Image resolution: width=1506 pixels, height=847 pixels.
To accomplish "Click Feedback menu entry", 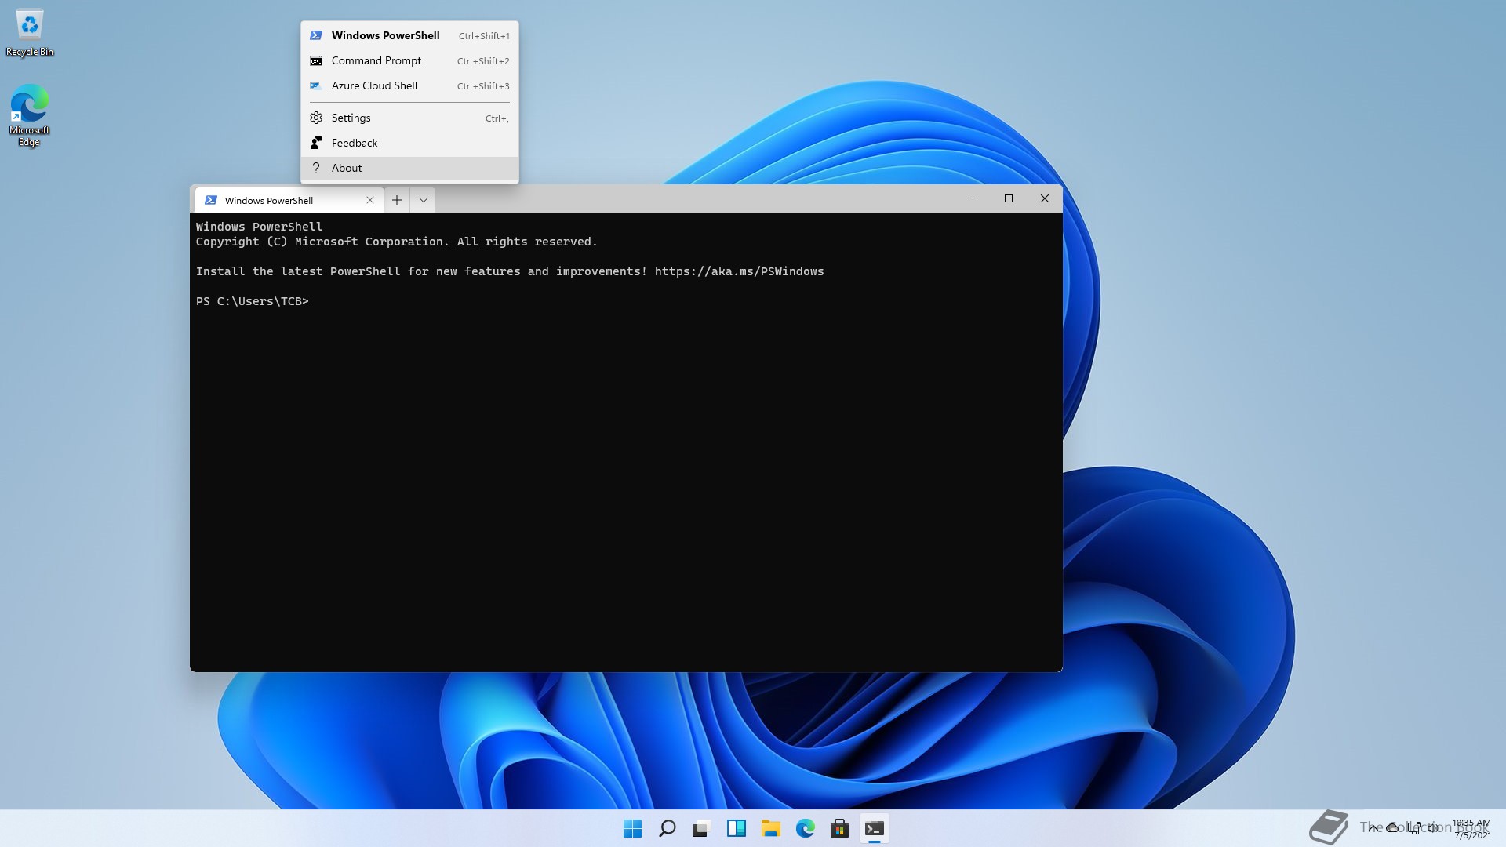I will click(355, 143).
